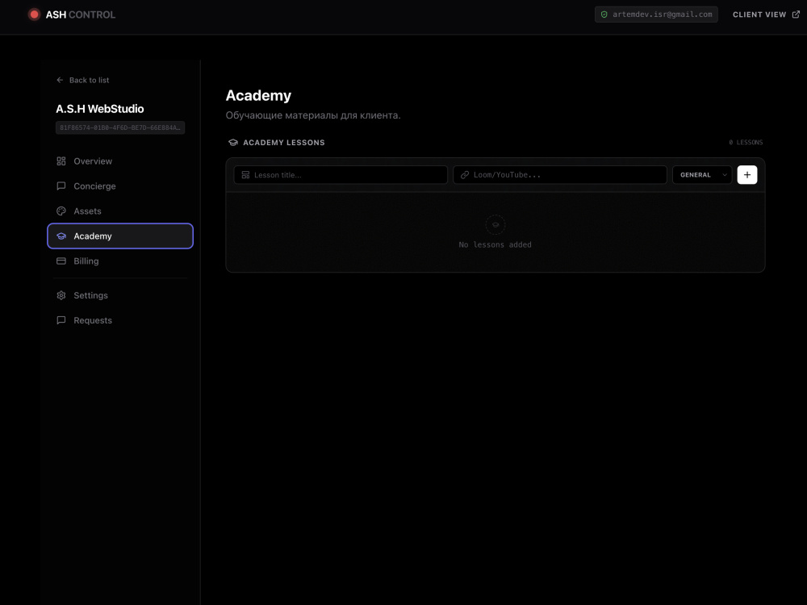Viewport: 807px width, 605px height.
Task: Click the Academy page heading
Action: [258, 96]
